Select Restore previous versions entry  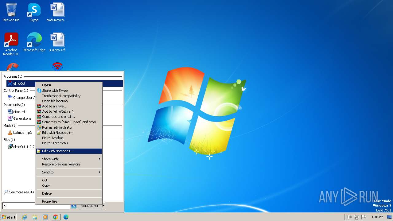(69, 164)
